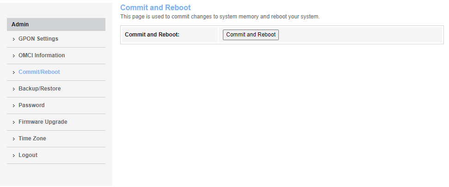Screen dimensions: 449x187
Task: Open the Firmware Upgrade section
Action: tap(43, 122)
